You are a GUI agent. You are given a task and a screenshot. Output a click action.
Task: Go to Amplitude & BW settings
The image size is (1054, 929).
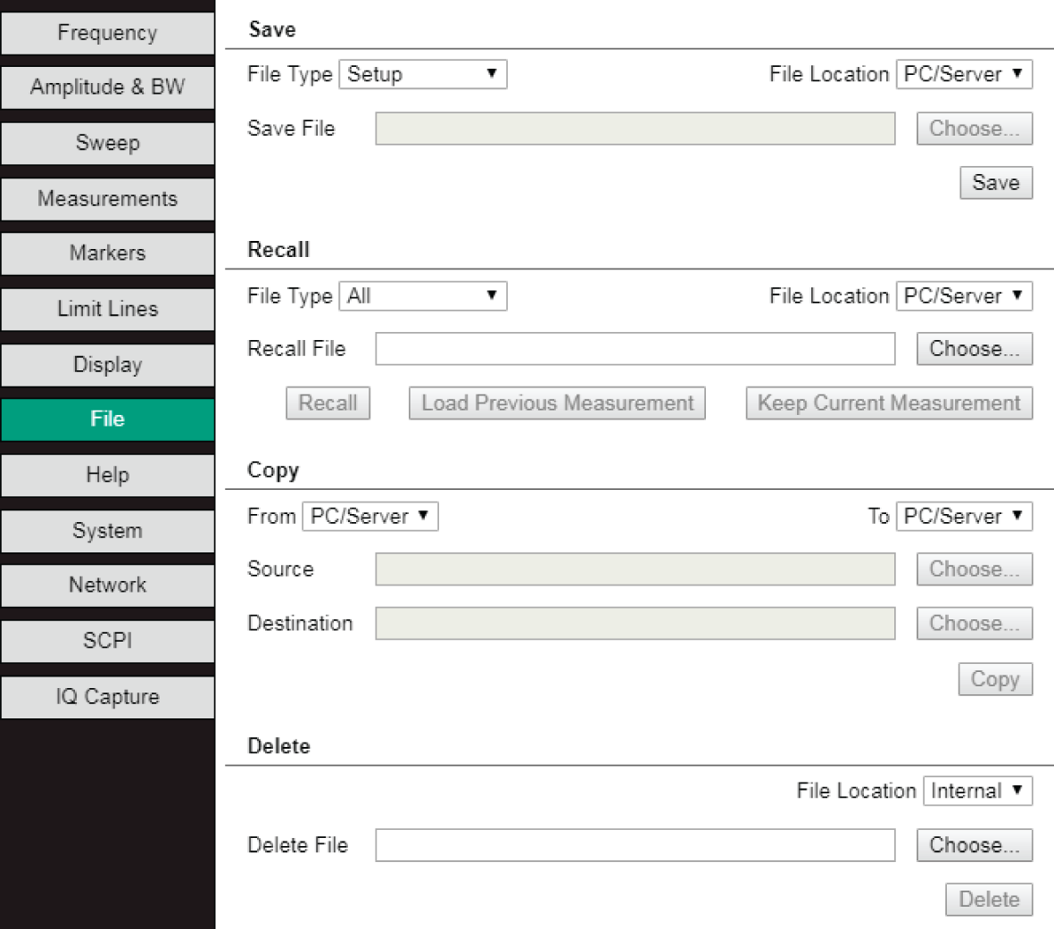pyautogui.click(x=107, y=87)
